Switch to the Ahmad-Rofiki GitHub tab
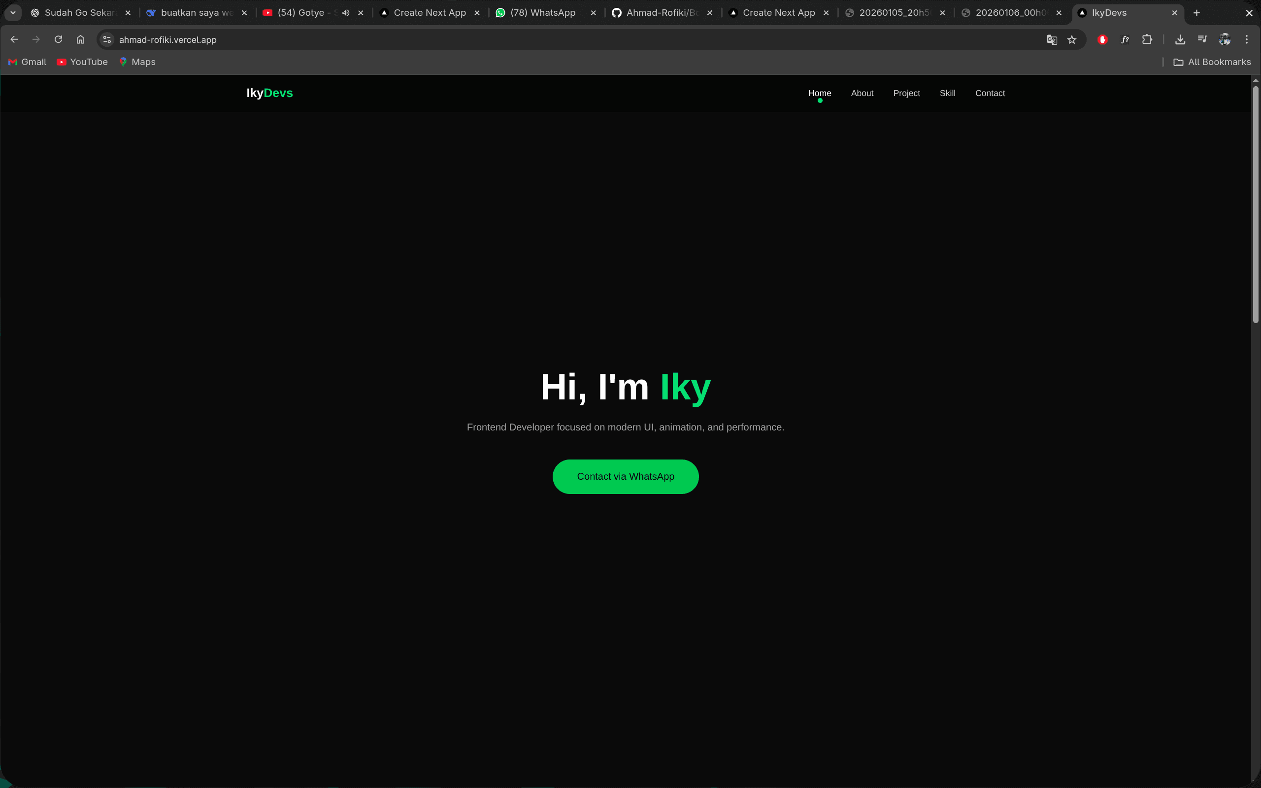This screenshot has width=1261, height=788. [x=662, y=13]
